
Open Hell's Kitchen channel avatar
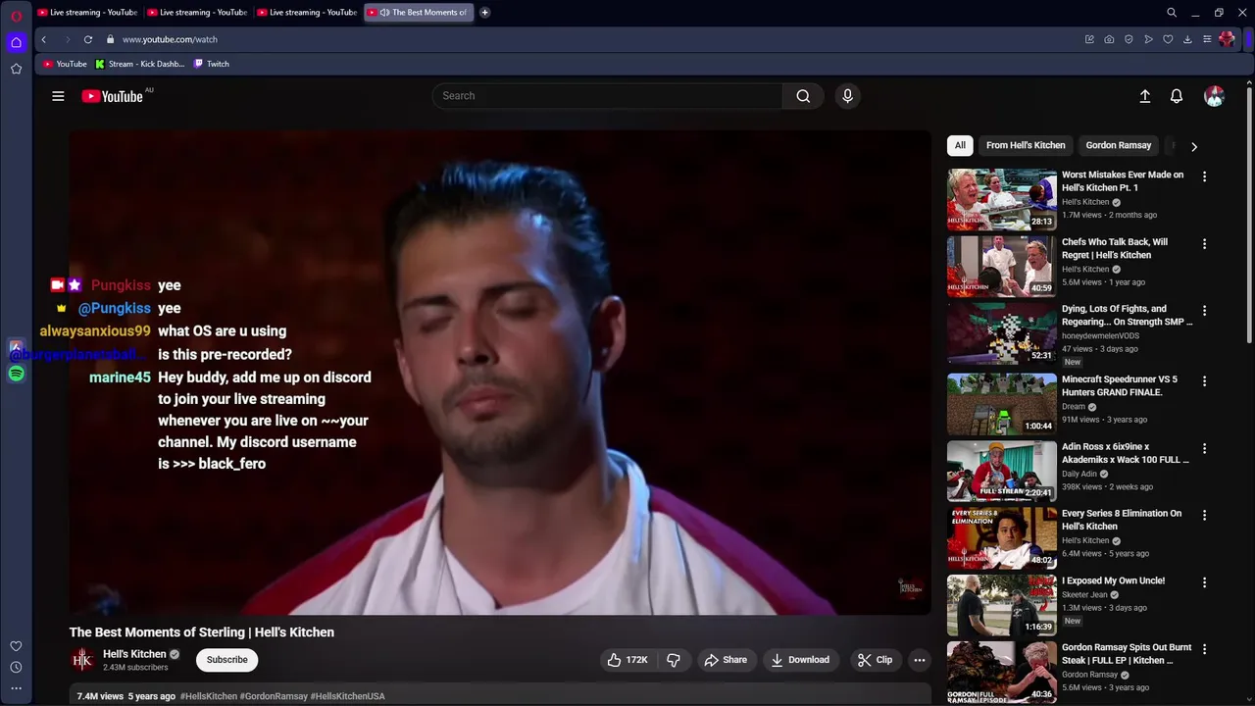coord(82,660)
